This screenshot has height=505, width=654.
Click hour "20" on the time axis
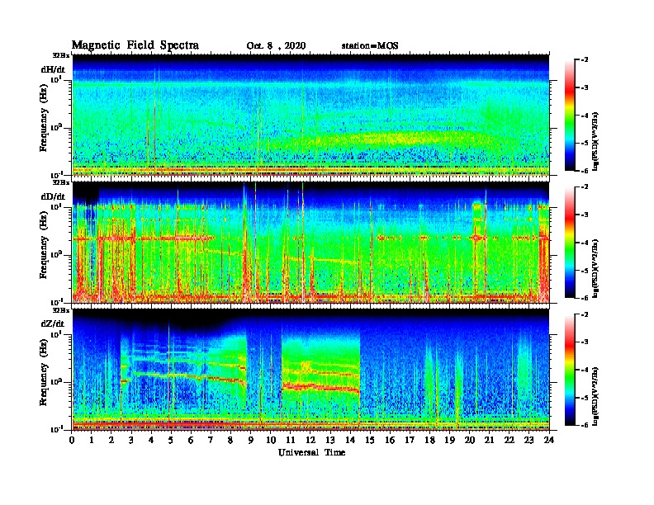[470, 440]
